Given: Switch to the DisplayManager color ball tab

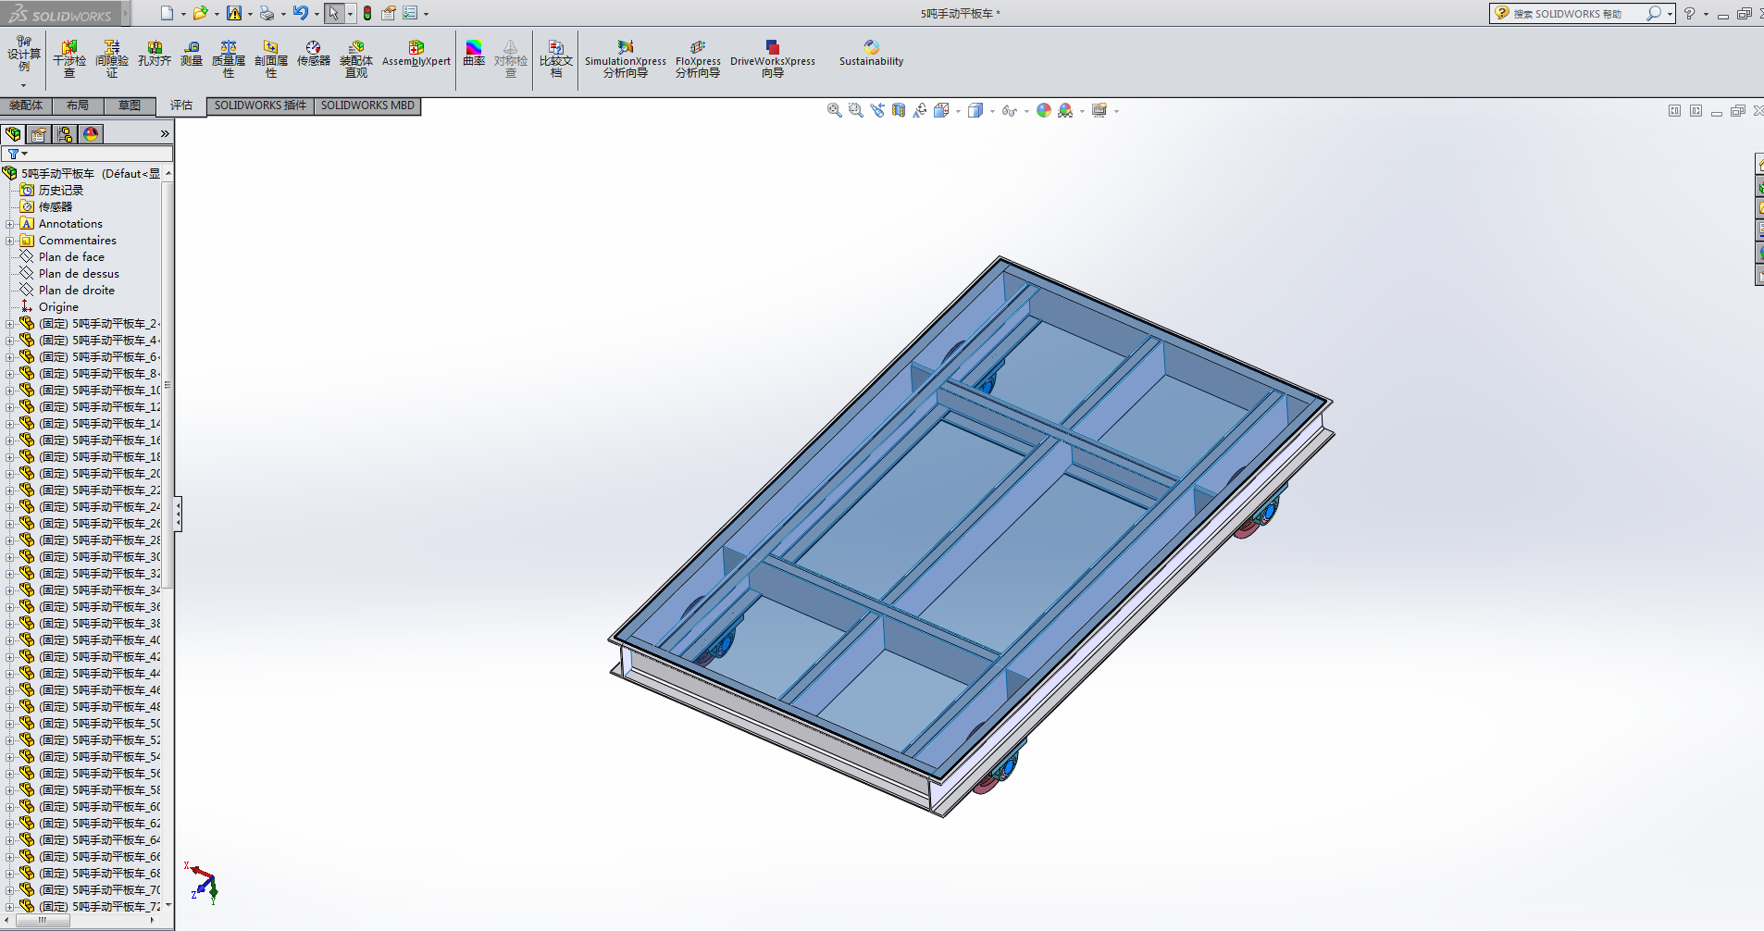Looking at the screenshot, I should pos(91,134).
